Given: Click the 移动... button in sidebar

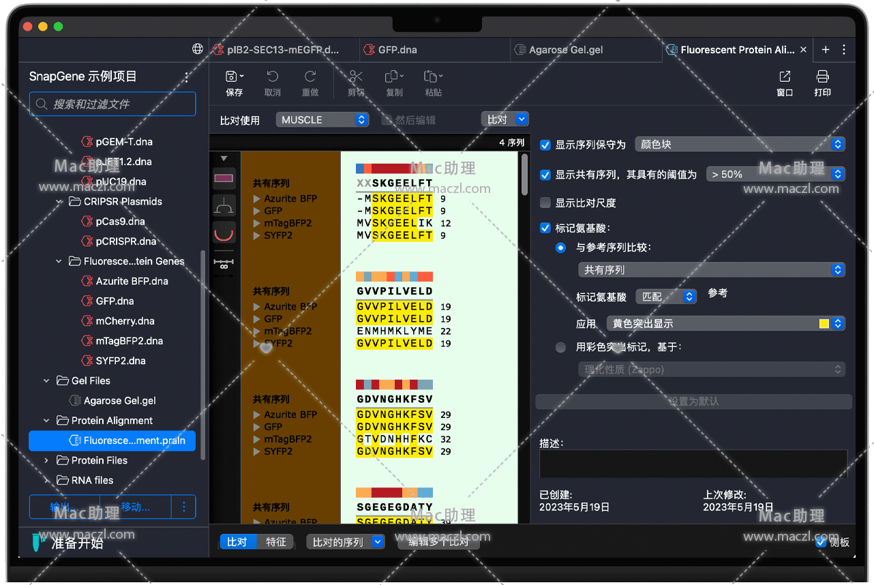Looking at the screenshot, I should (x=135, y=507).
